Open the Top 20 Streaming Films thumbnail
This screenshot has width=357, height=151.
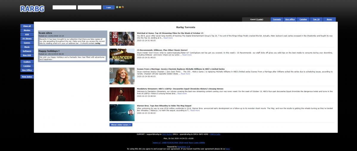(x=122, y=38)
